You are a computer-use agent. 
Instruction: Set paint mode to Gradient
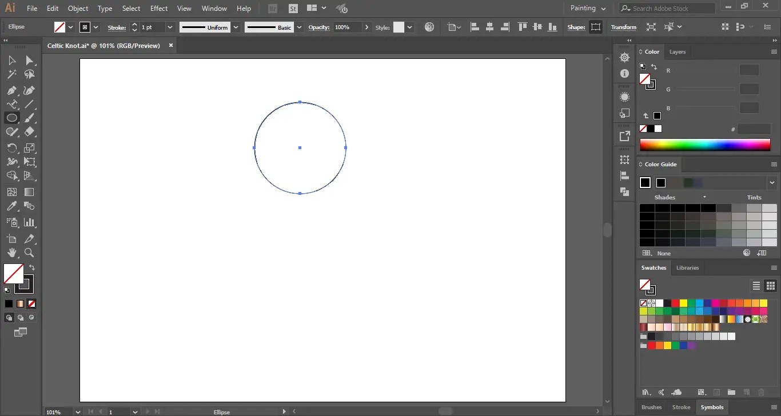[21, 303]
